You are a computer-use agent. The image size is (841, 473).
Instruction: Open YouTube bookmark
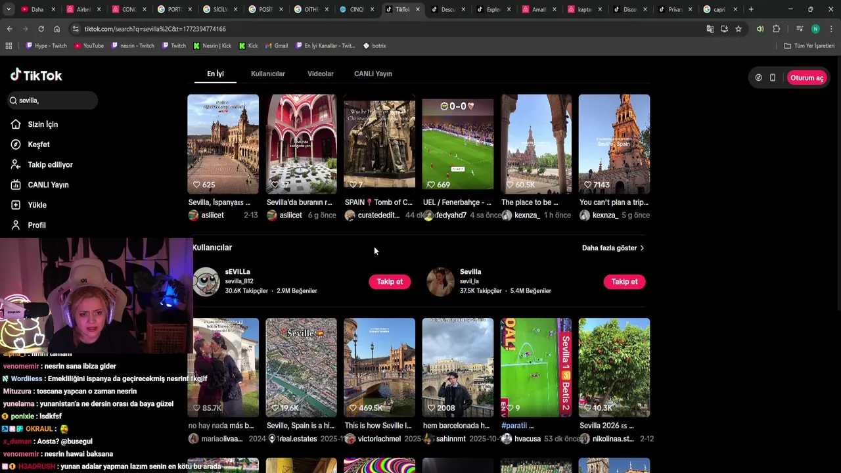click(89, 46)
